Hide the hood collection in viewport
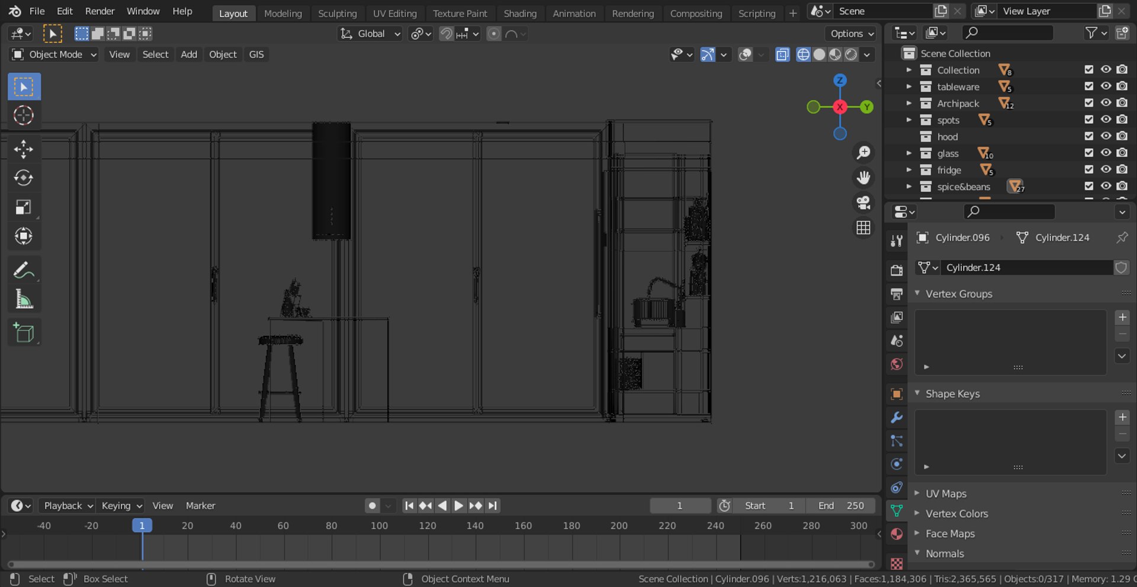 click(1106, 136)
